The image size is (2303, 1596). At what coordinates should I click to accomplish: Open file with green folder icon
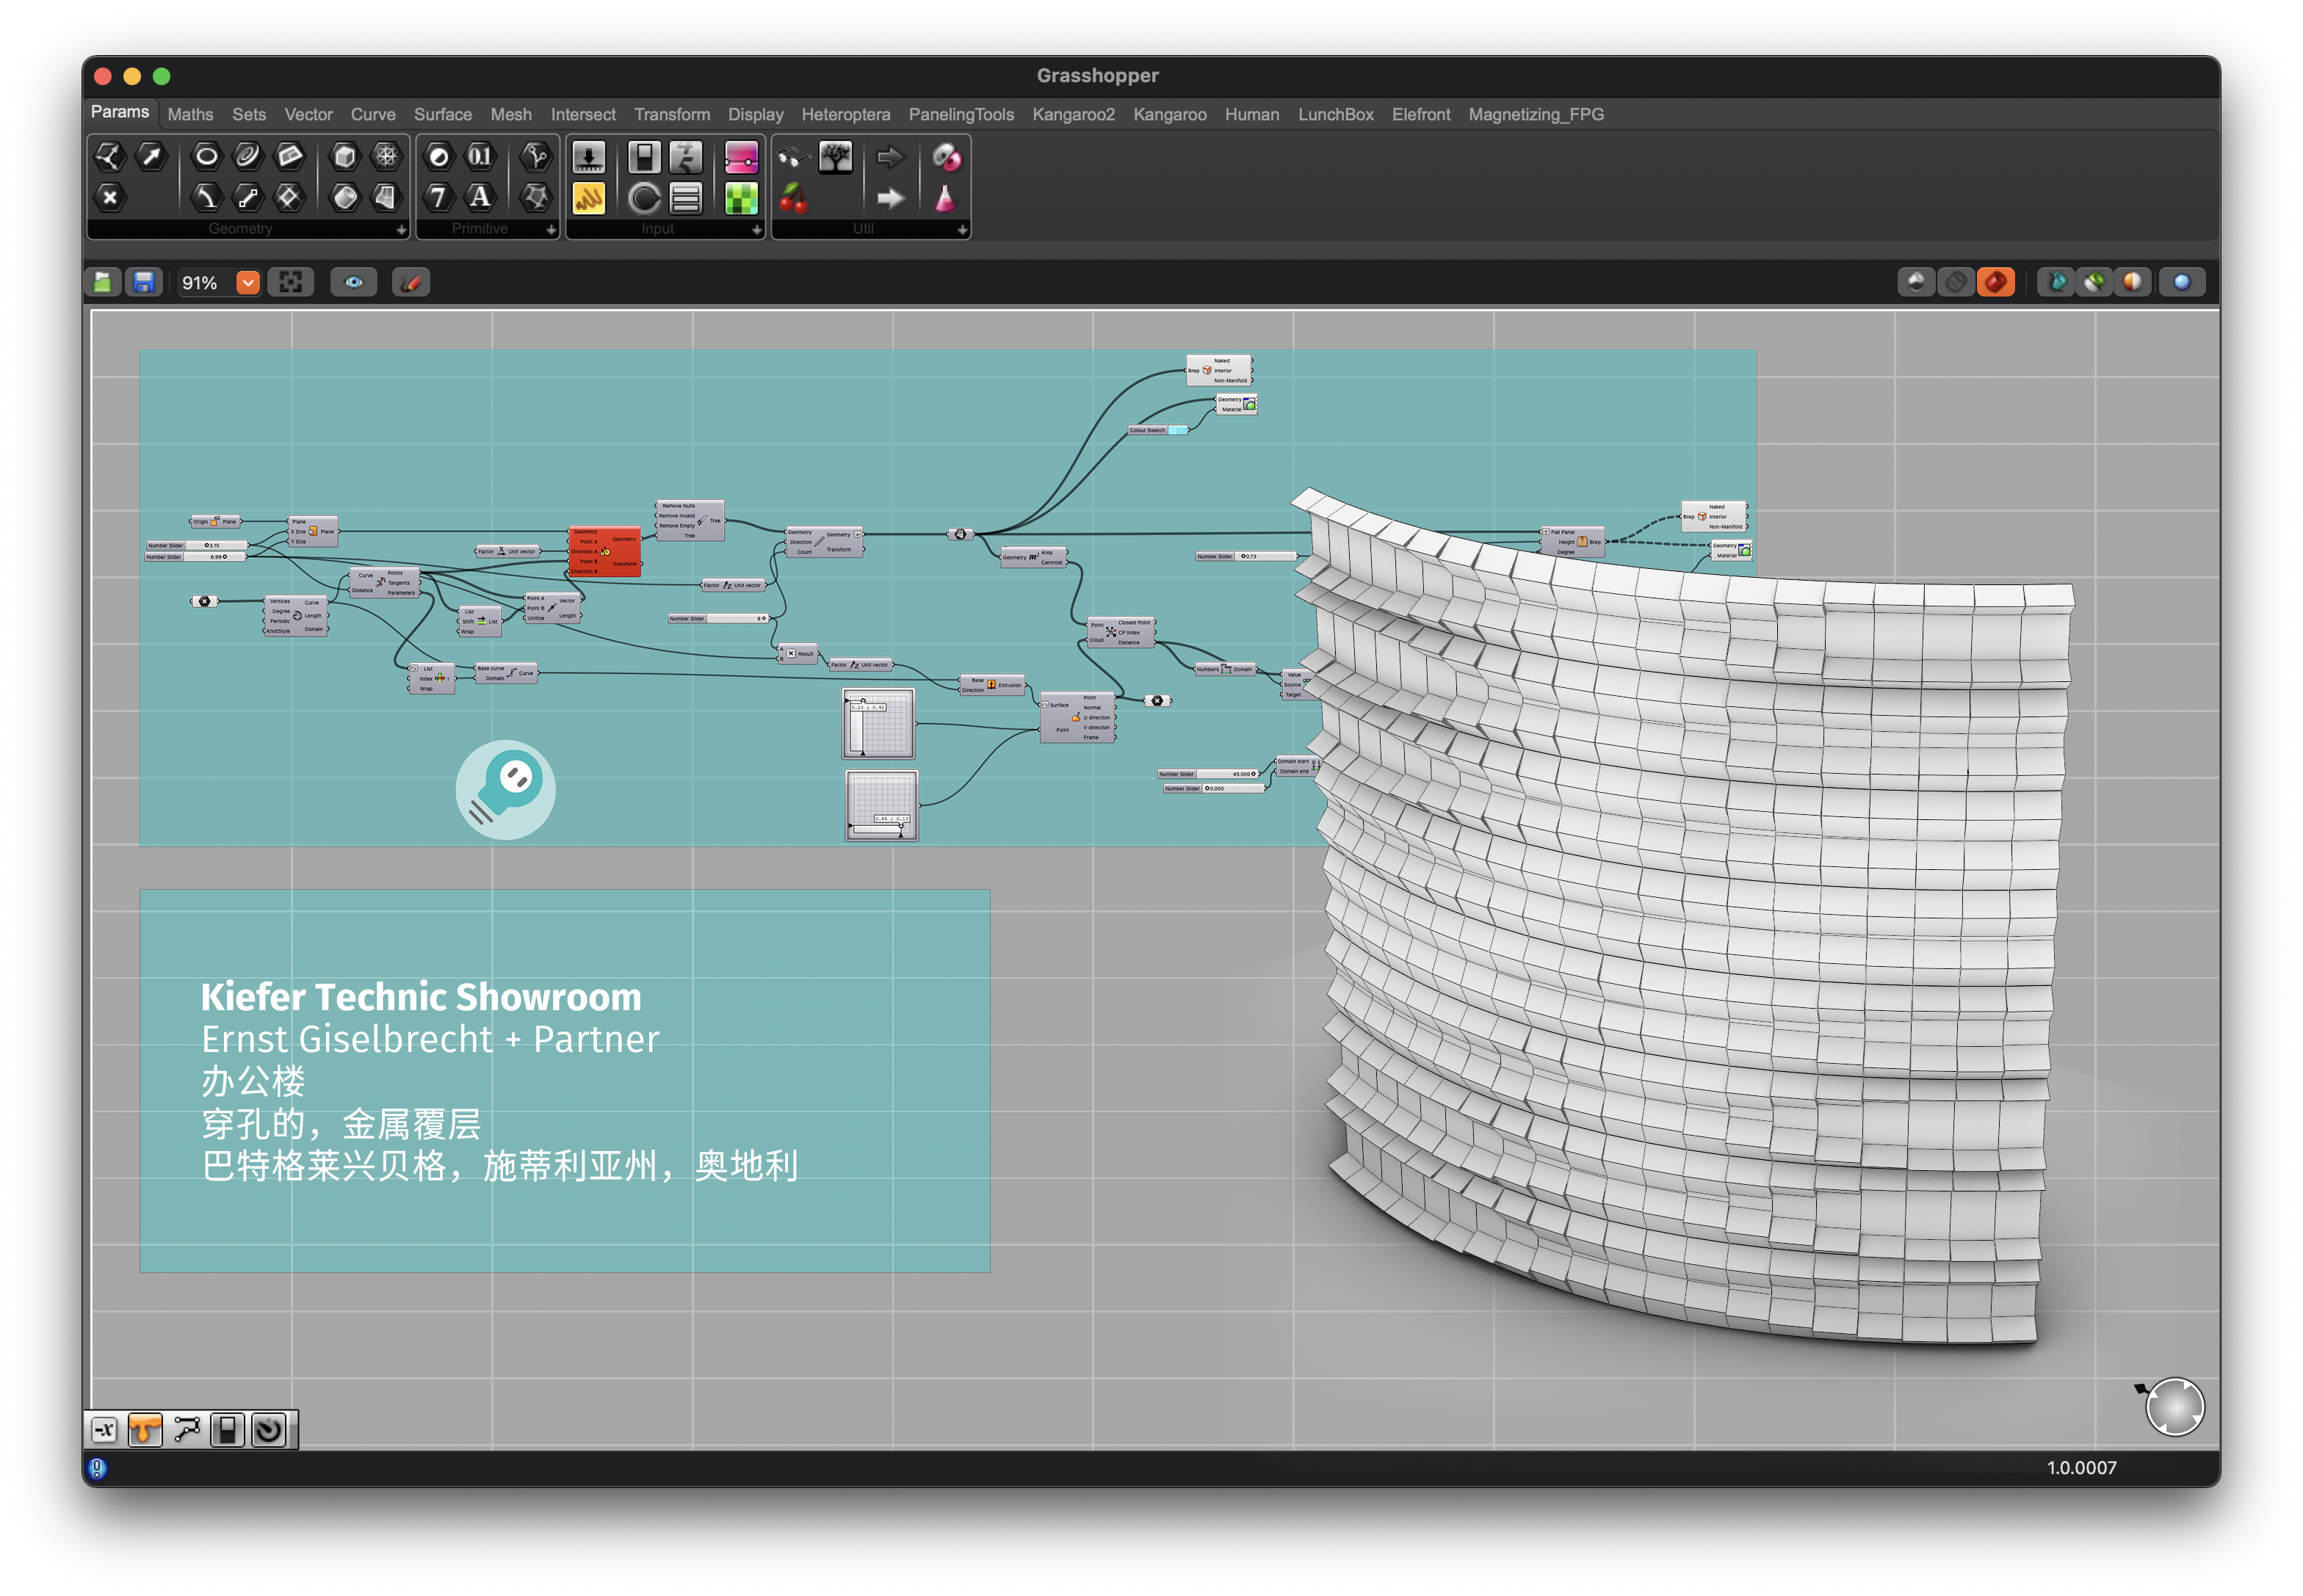102,283
